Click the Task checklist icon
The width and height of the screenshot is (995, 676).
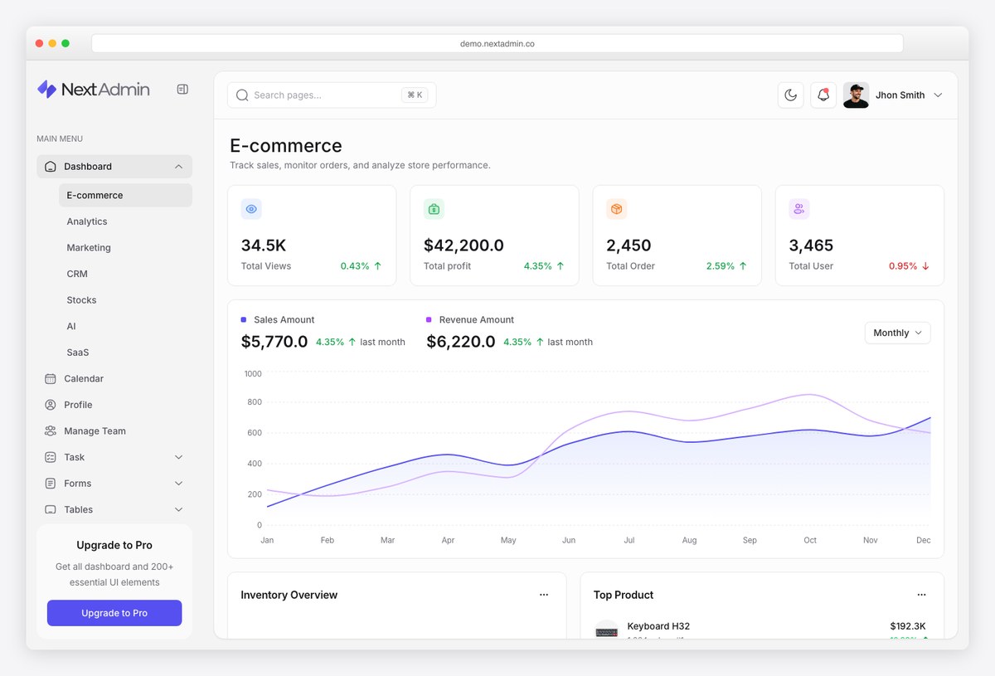[51, 457]
